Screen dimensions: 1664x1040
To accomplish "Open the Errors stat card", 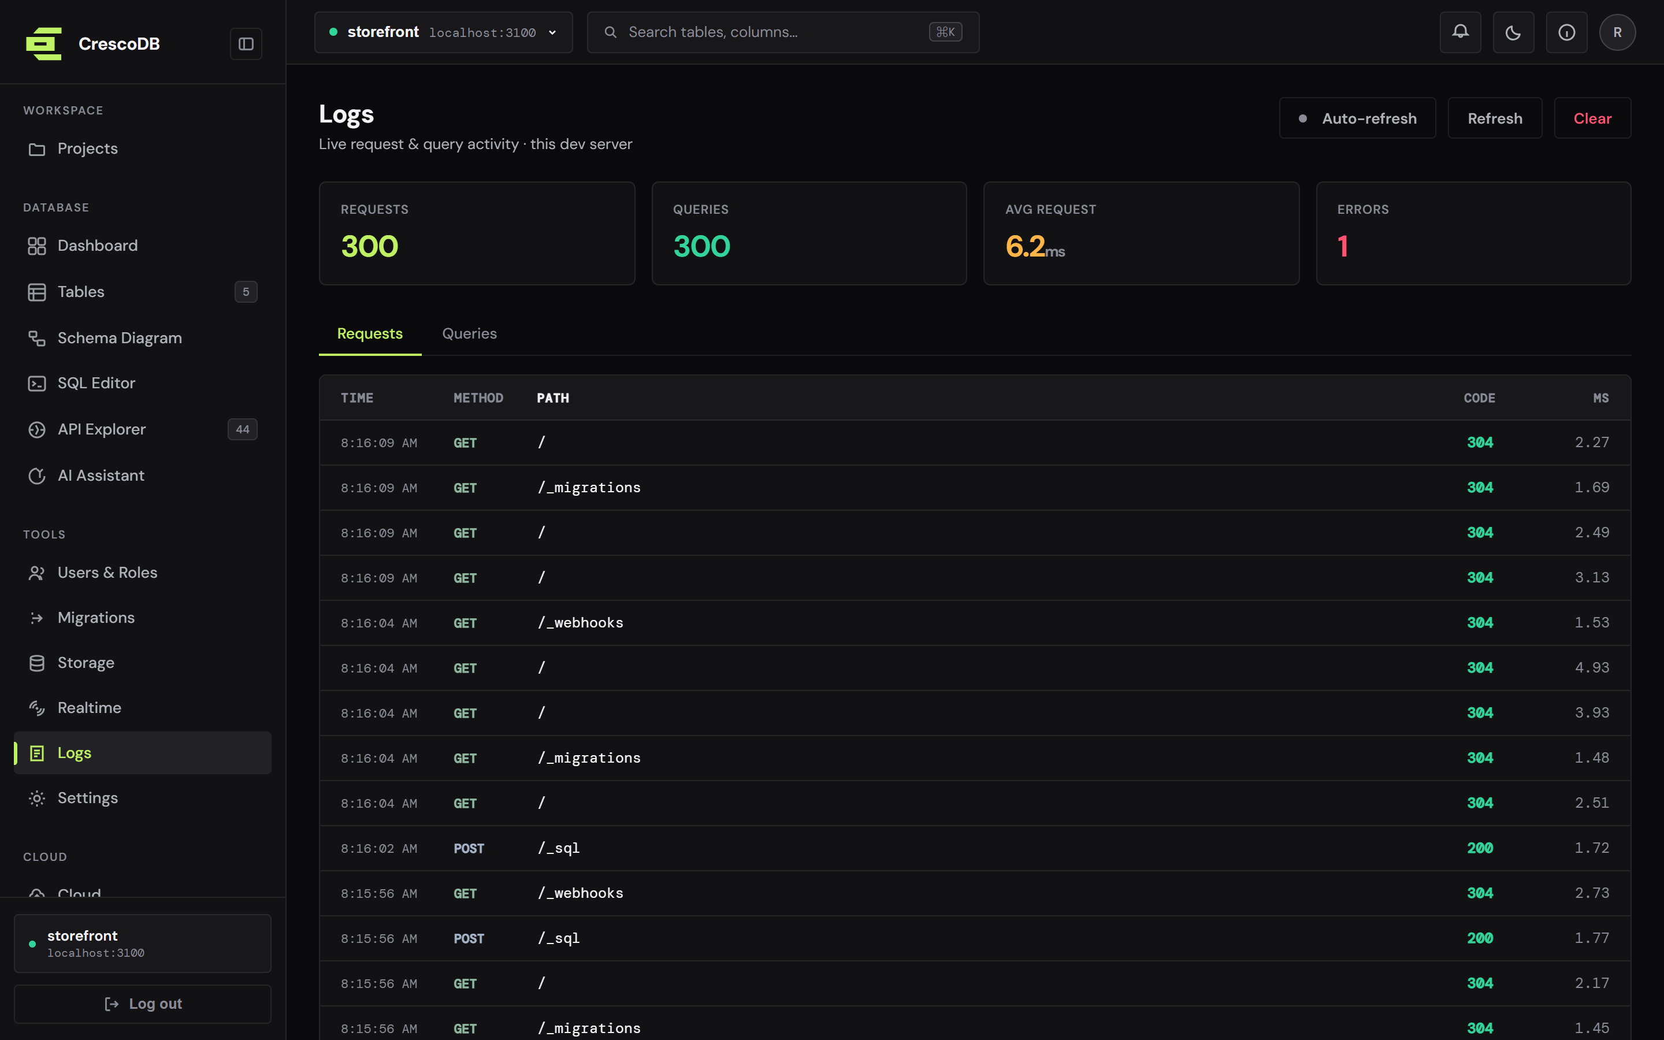I will click(x=1473, y=233).
